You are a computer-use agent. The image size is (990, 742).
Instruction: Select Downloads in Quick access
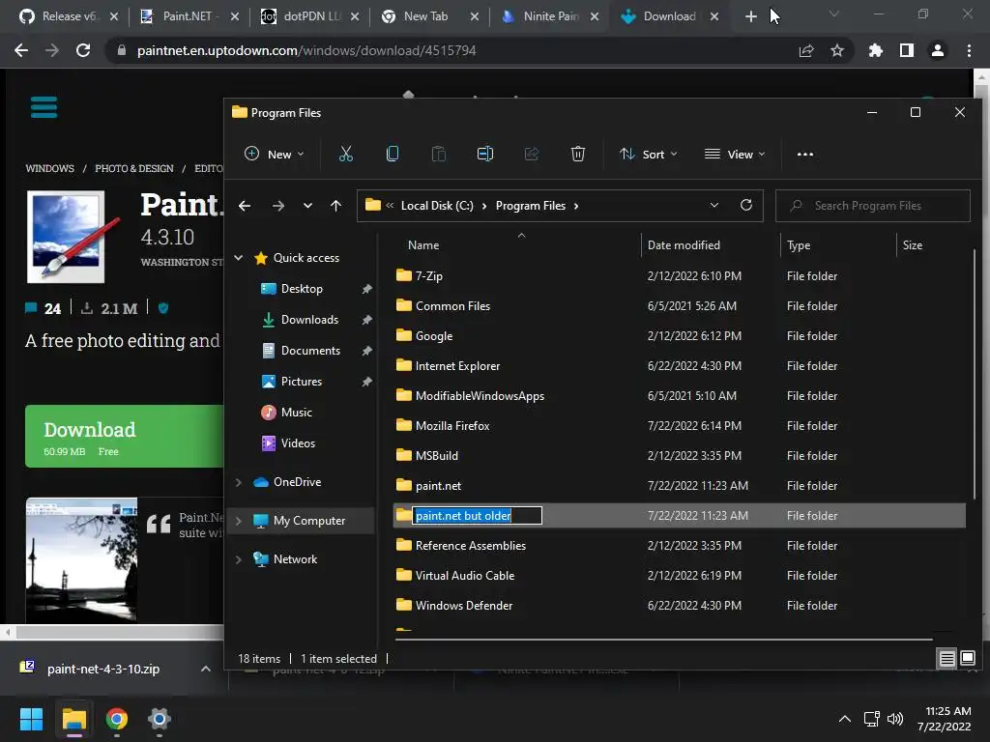[309, 320]
